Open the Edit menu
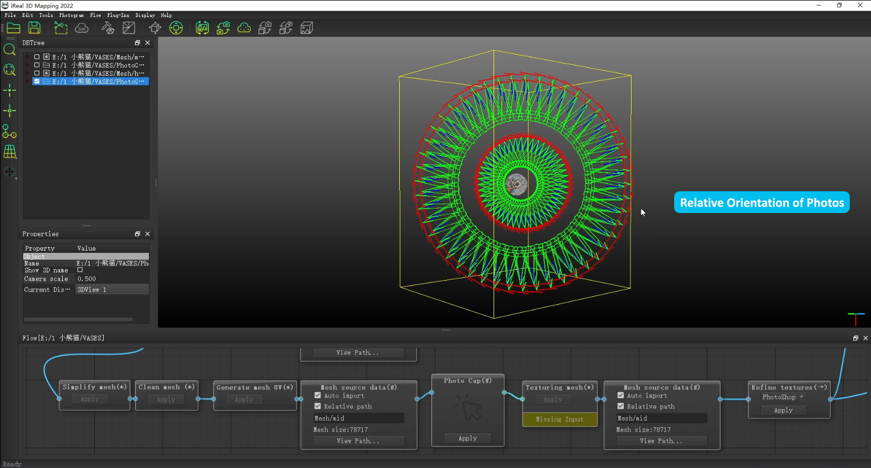The width and height of the screenshot is (871, 468). [27, 15]
